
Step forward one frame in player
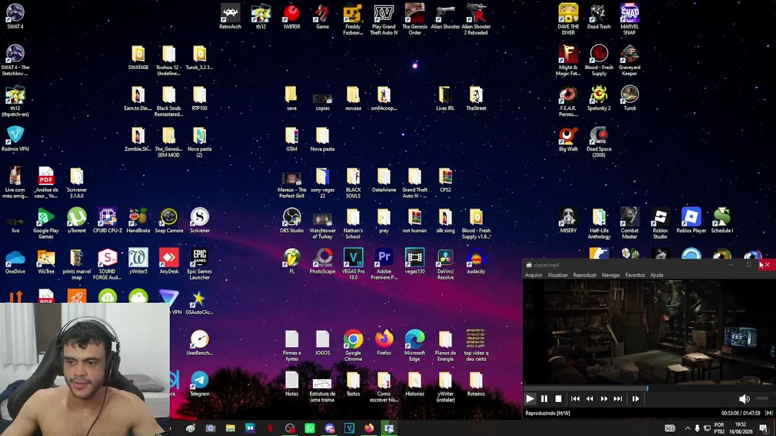pyautogui.click(x=635, y=398)
